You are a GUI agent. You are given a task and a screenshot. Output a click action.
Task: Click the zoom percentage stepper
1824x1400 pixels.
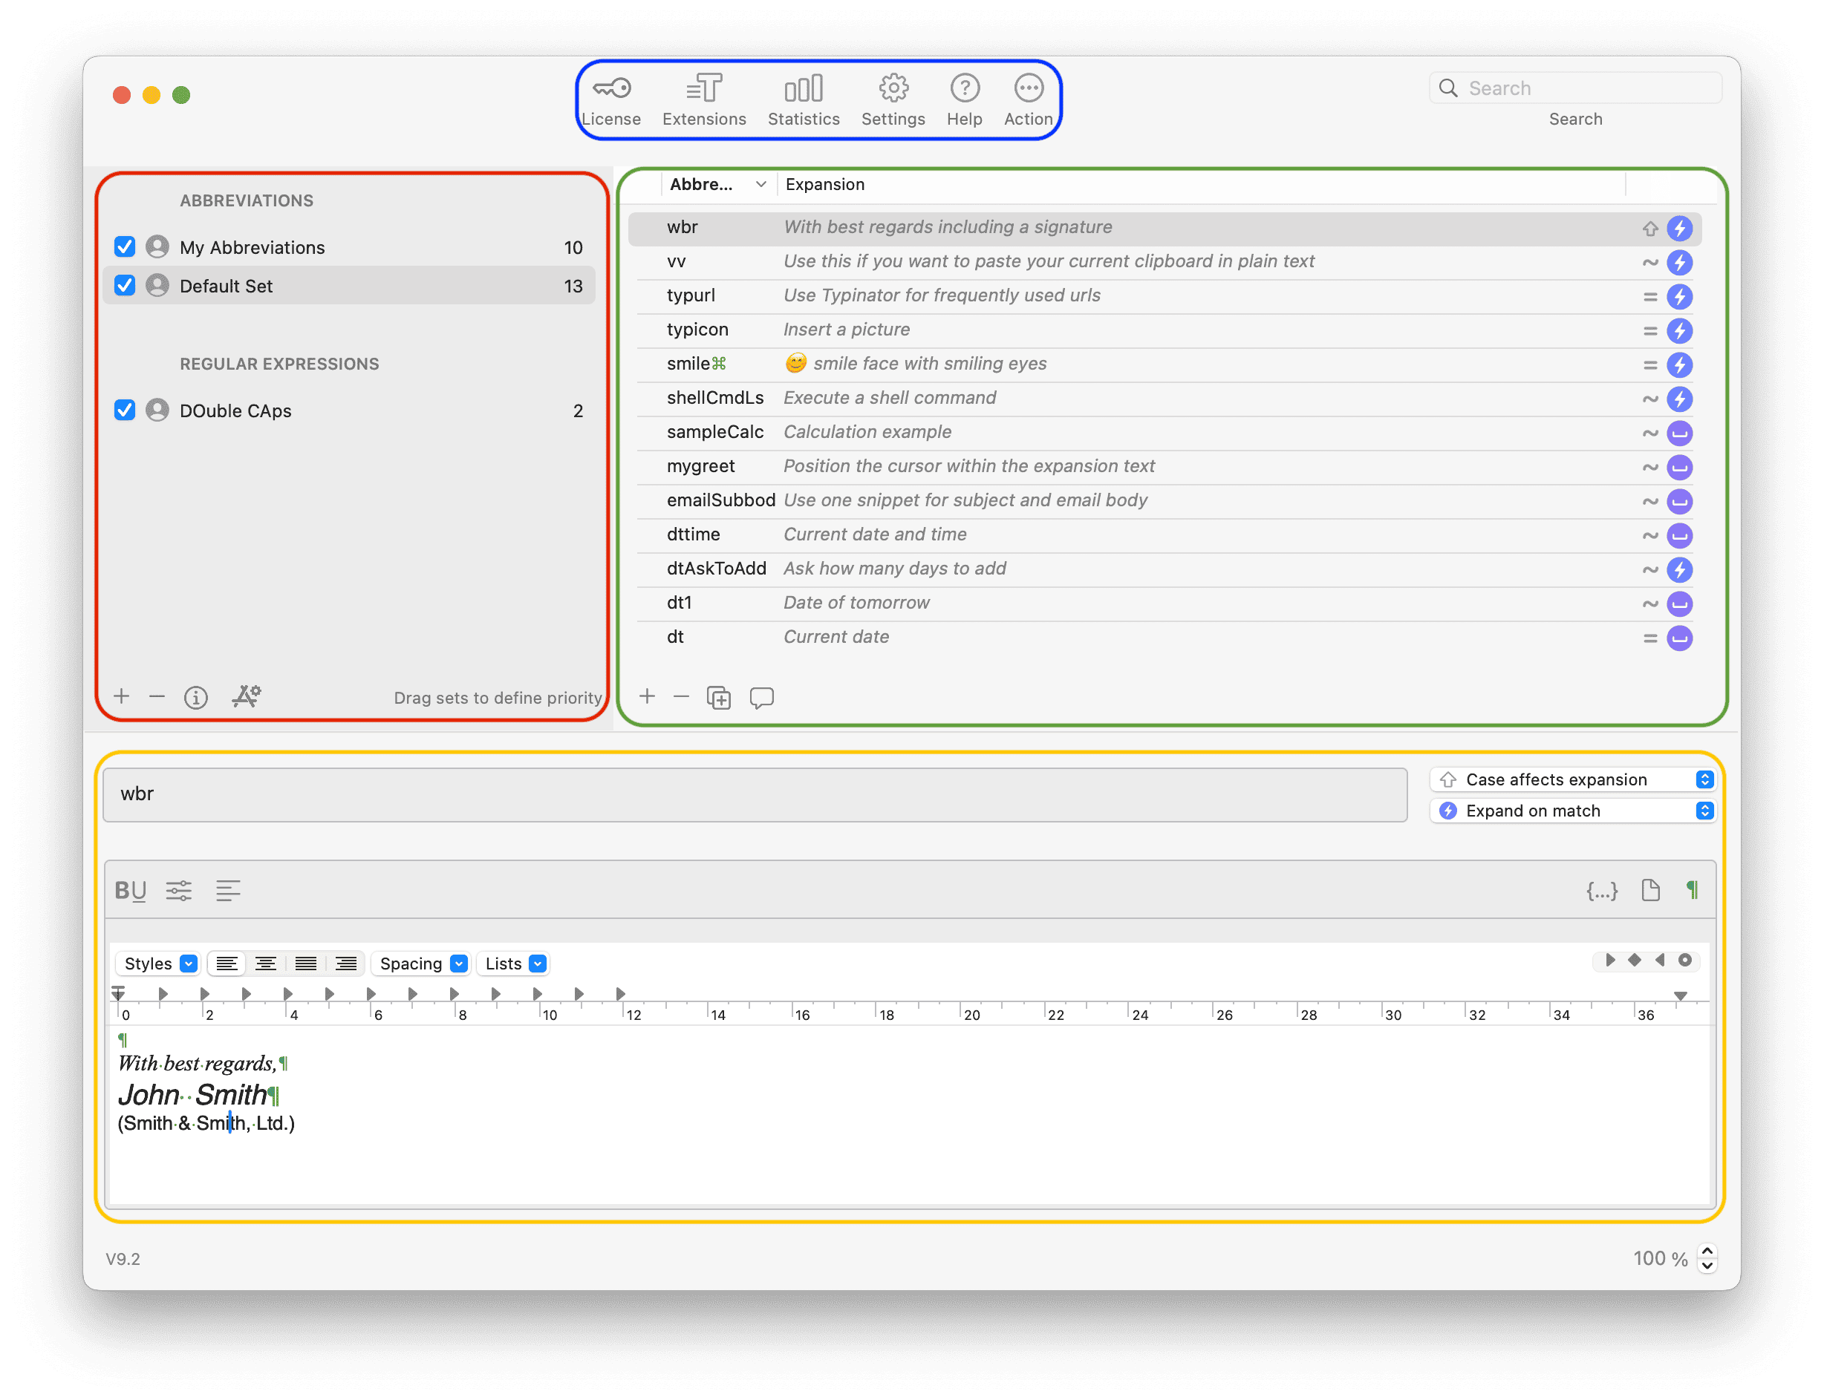1707,1258
